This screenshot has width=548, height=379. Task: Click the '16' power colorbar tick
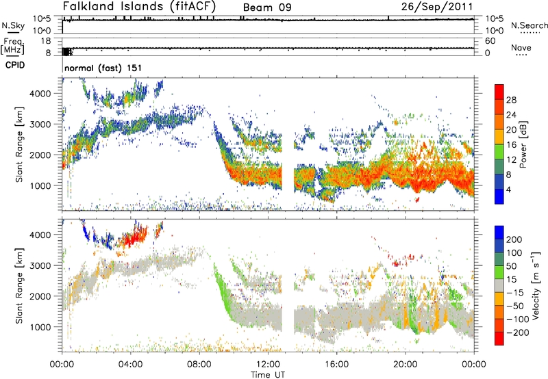coord(511,144)
